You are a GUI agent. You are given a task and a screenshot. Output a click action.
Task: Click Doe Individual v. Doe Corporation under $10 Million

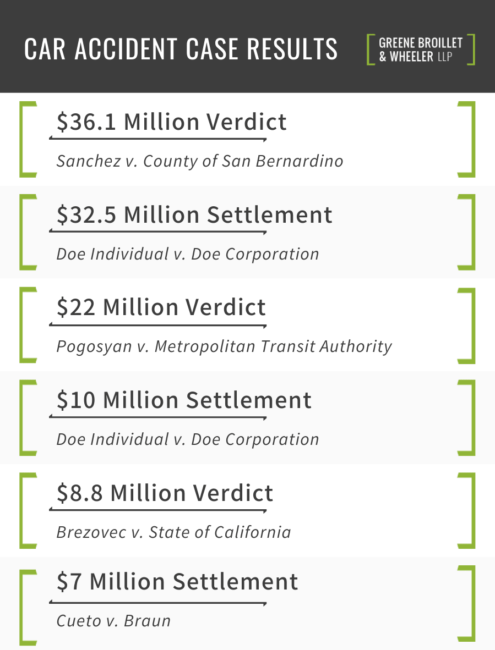[188, 439]
